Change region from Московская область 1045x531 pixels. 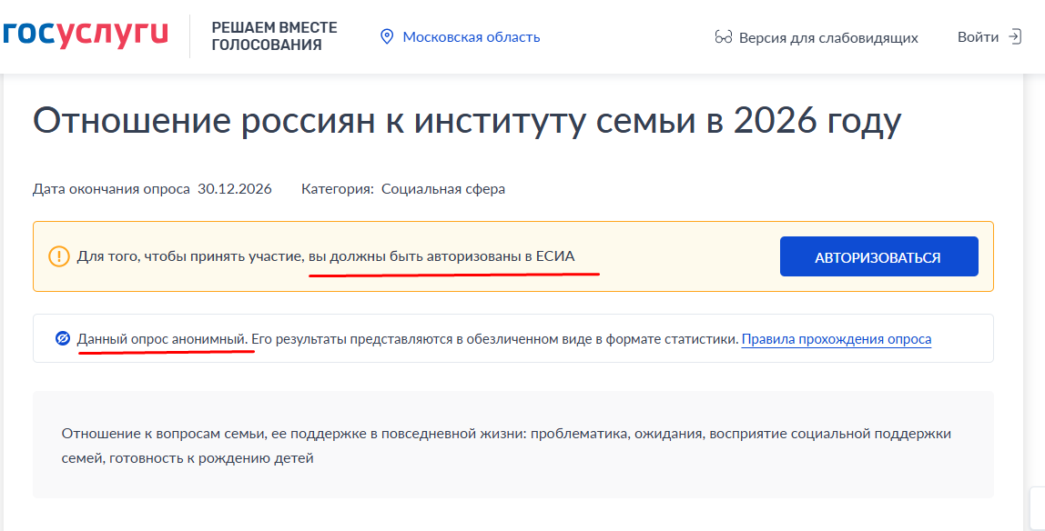point(472,37)
